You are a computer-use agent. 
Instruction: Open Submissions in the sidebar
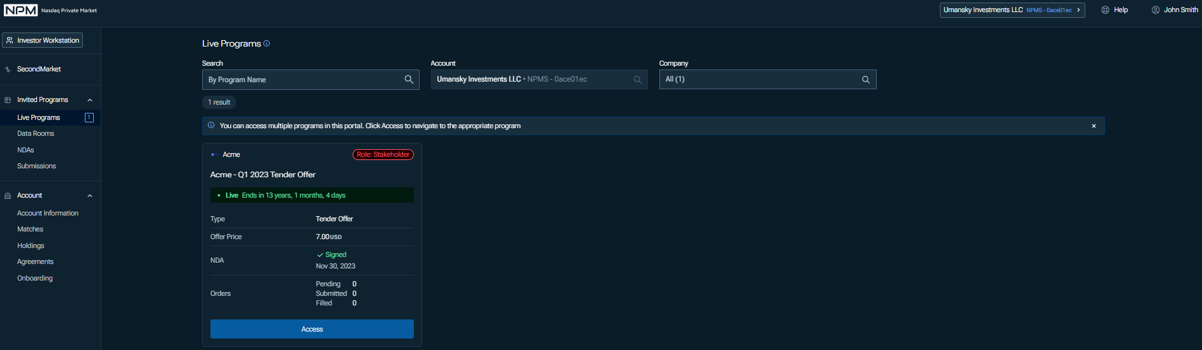36,166
